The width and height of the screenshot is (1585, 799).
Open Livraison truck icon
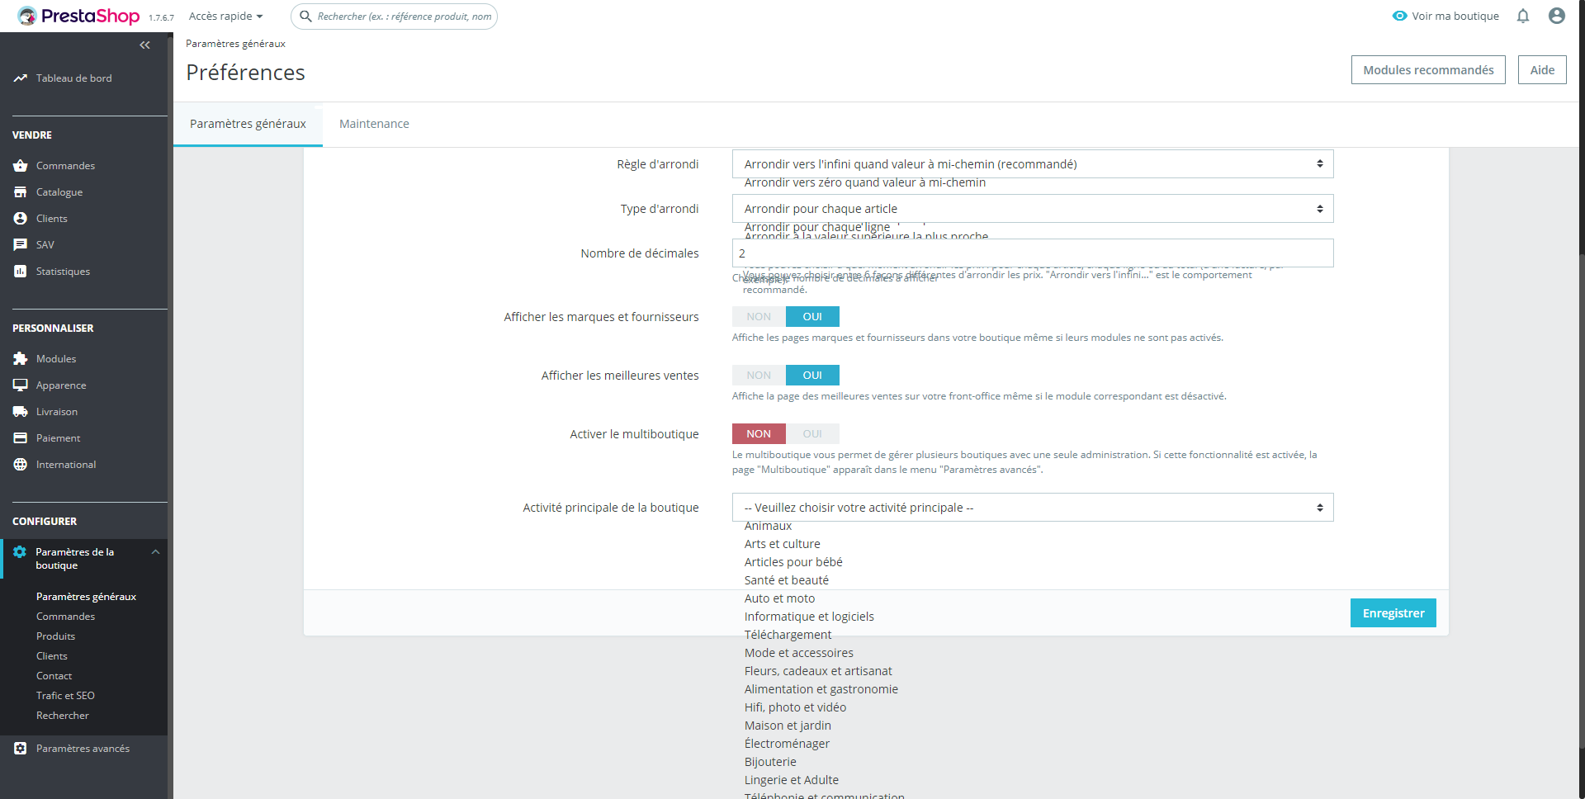pos(21,412)
